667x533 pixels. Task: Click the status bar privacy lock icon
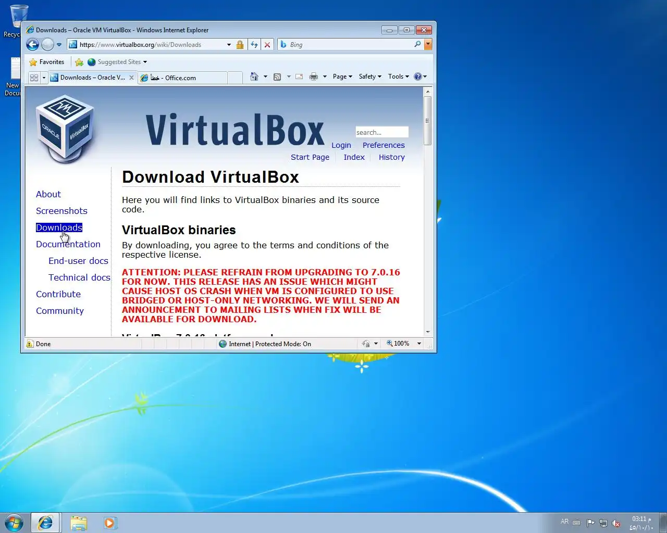(x=366, y=344)
